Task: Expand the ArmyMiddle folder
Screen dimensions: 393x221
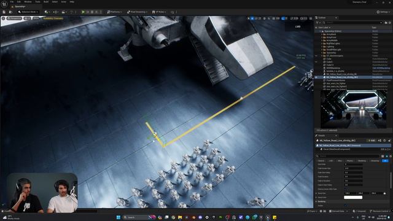Action: tap(322, 41)
